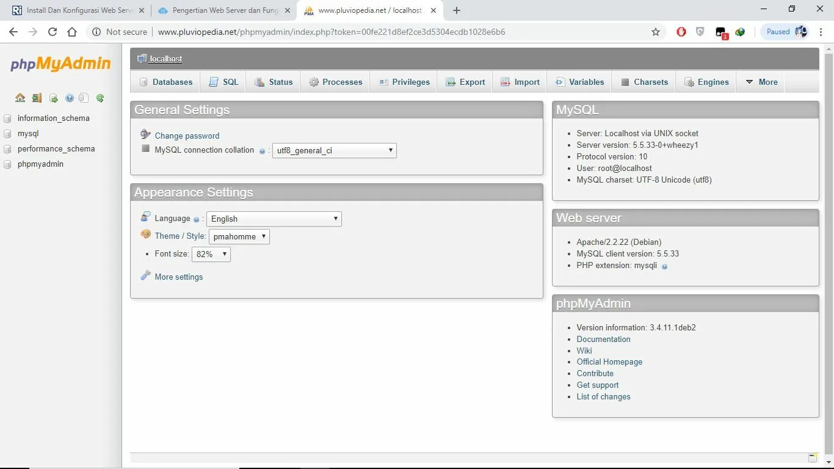The width and height of the screenshot is (834, 469).
Task: Click the Get support link
Action: (x=598, y=385)
